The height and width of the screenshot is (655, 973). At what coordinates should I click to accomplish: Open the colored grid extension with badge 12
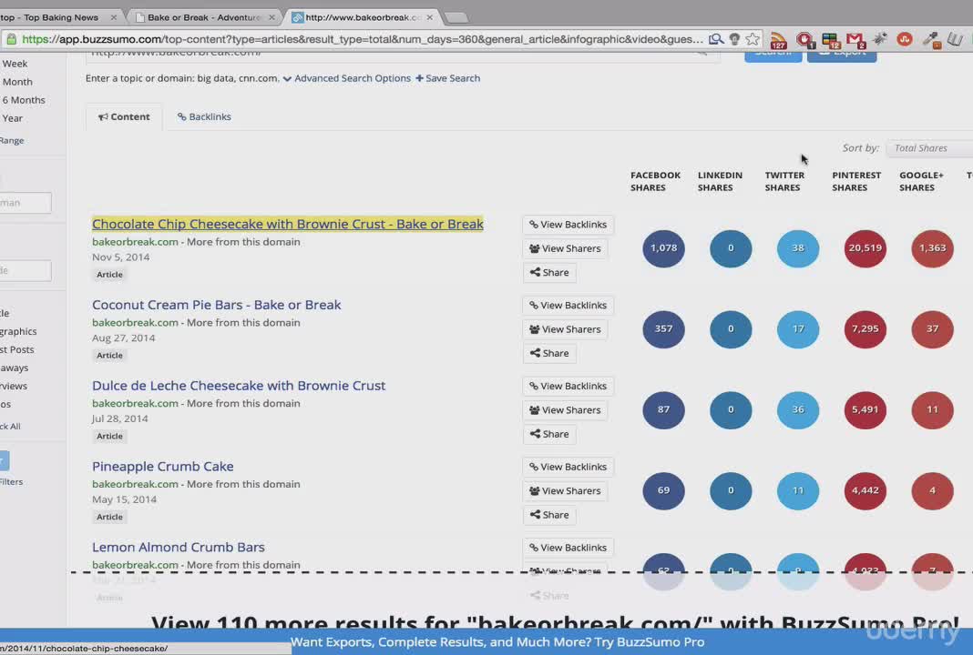click(x=830, y=40)
